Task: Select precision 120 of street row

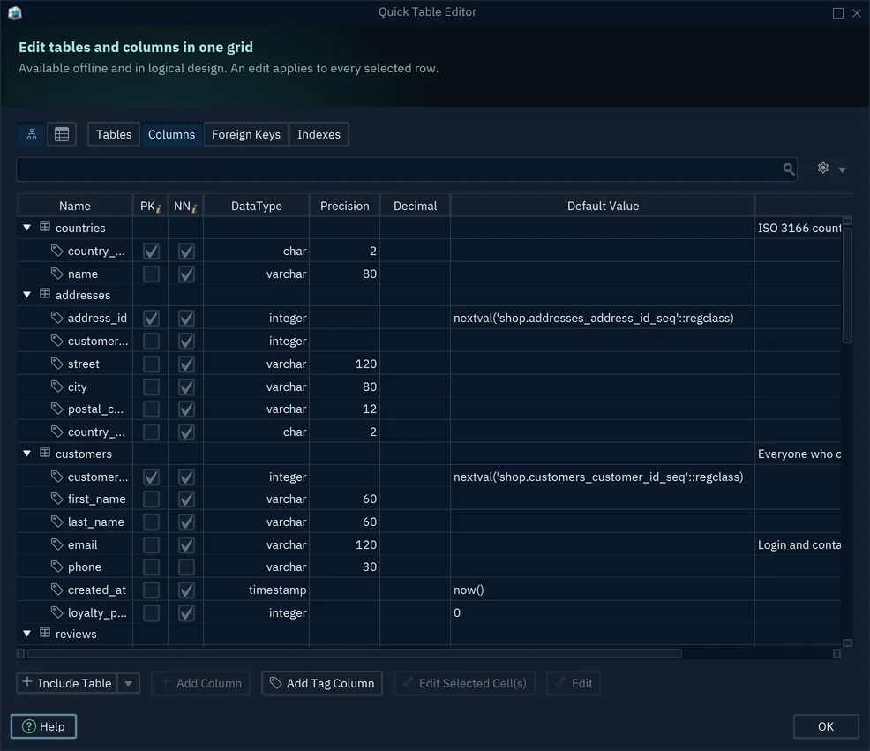Action: tap(345, 364)
